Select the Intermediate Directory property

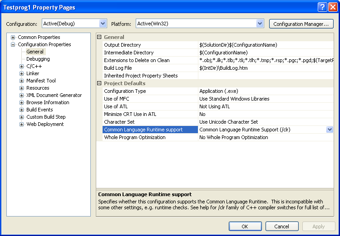[150, 53]
